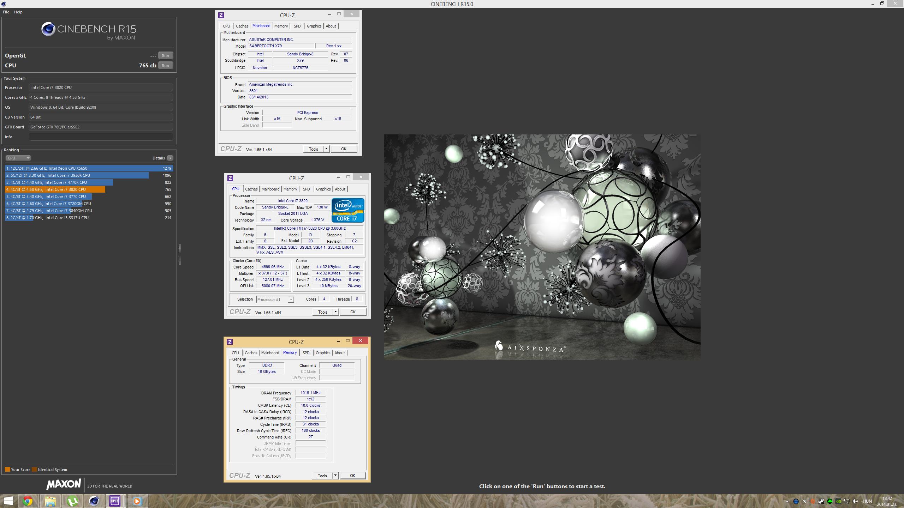904x508 pixels.
Task: Select highlighted ranking row i7-3820 at 4.58 GHz
Action: tap(89, 189)
